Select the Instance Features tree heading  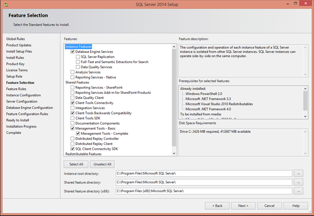[x=78, y=47]
